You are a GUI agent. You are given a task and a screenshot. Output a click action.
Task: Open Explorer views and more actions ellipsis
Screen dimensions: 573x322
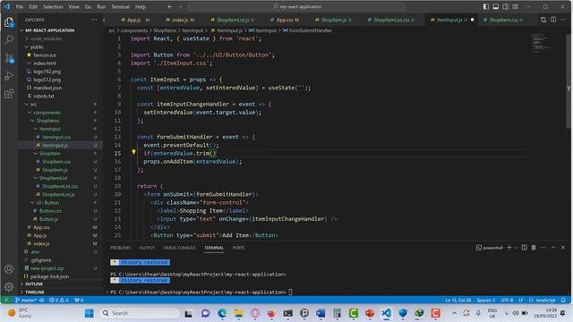94,20
